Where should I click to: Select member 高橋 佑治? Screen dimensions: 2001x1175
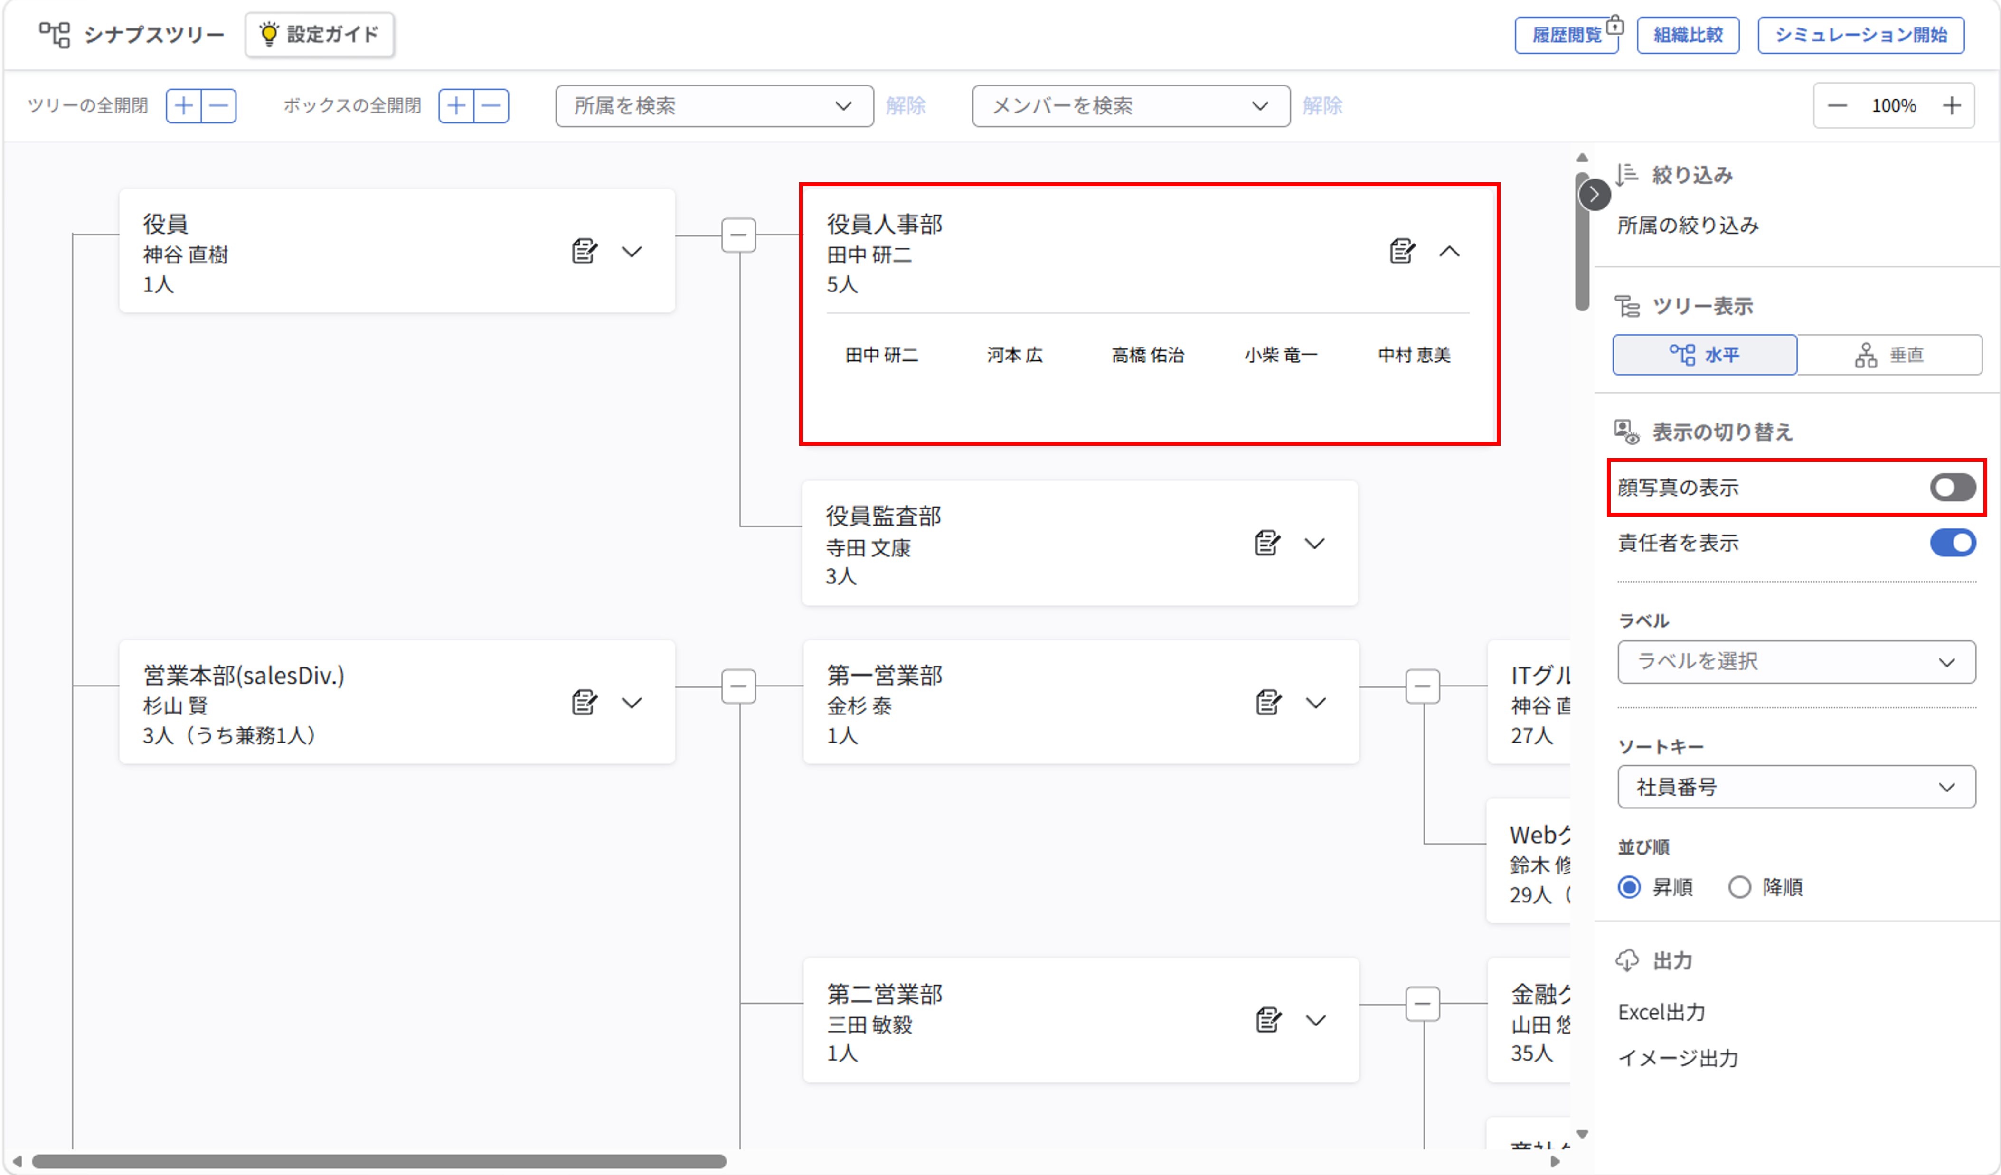pos(1148,355)
